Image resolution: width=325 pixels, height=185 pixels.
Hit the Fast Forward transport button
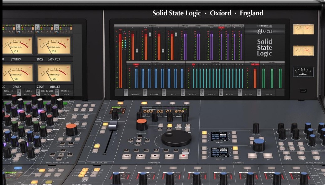click(x=141, y=156)
